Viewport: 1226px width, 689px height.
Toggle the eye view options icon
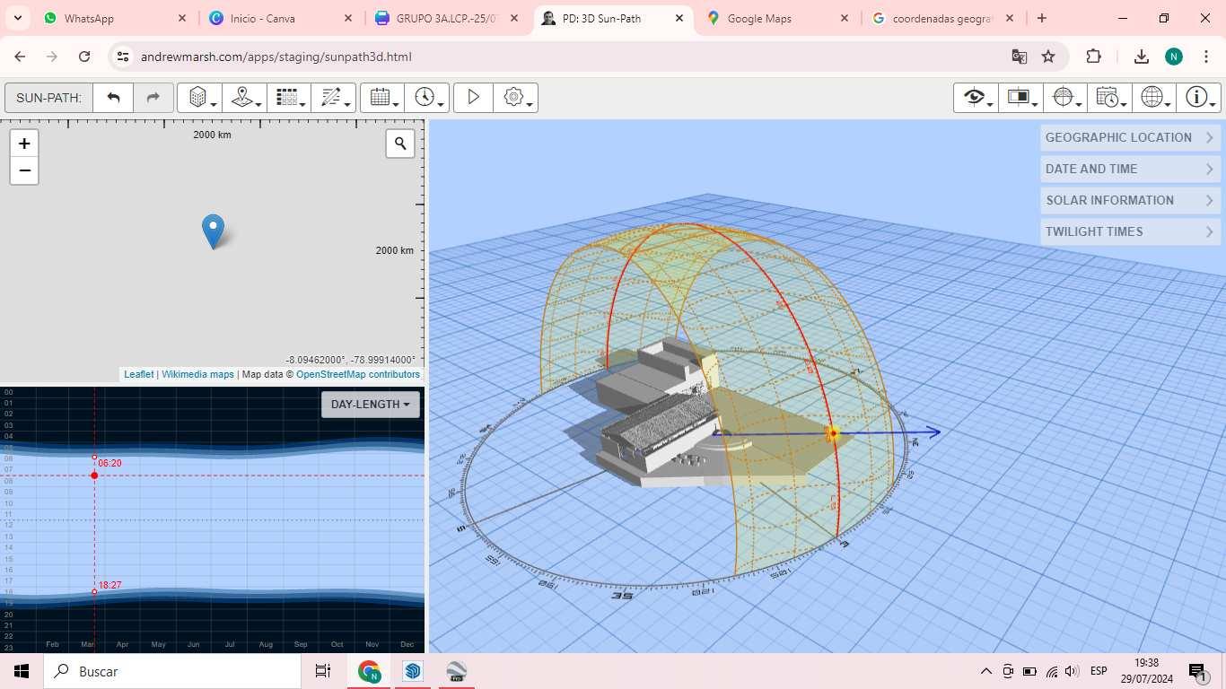tap(976, 98)
